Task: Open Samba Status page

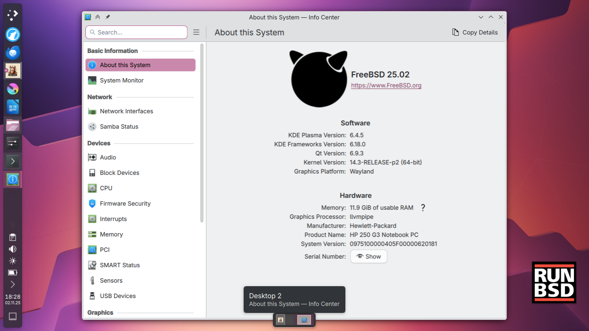Action: pos(119,127)
